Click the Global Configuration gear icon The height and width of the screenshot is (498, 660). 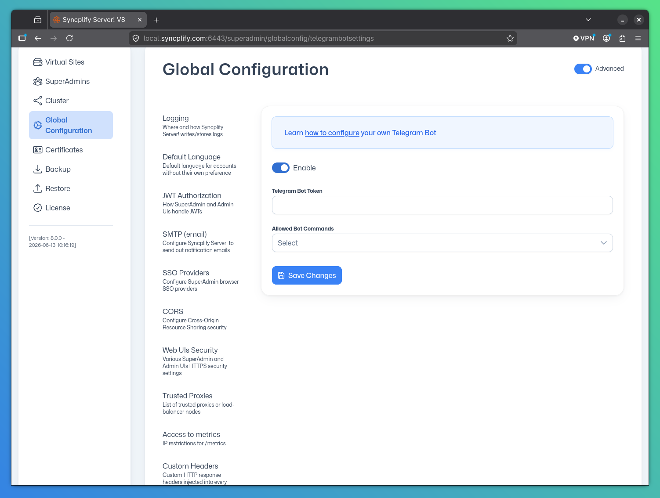38,125
